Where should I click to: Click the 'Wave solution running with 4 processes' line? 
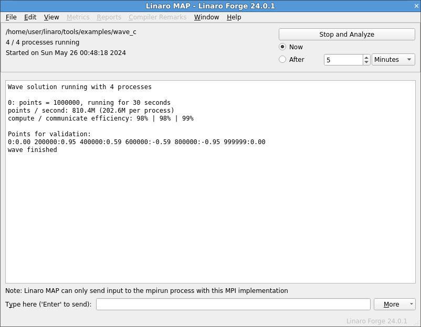[80, 87]
